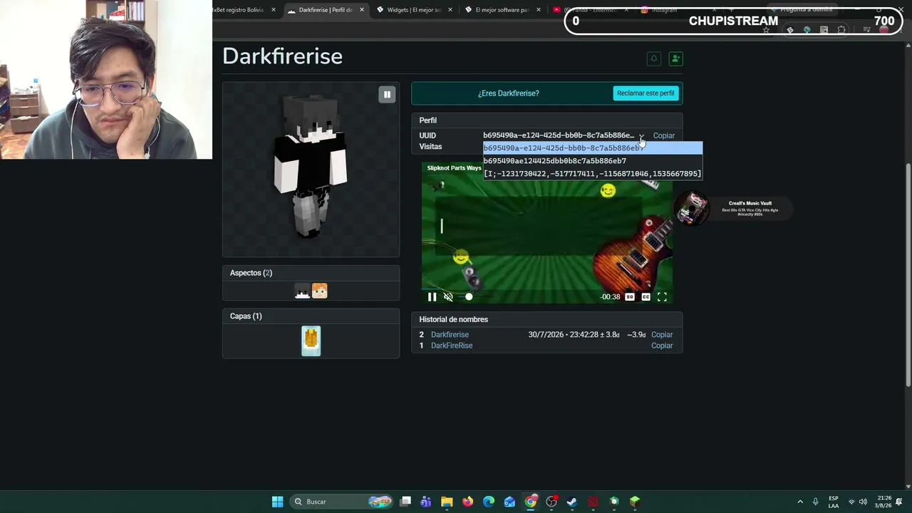Open File Explorer from the taskbar

tap(447, 502)
